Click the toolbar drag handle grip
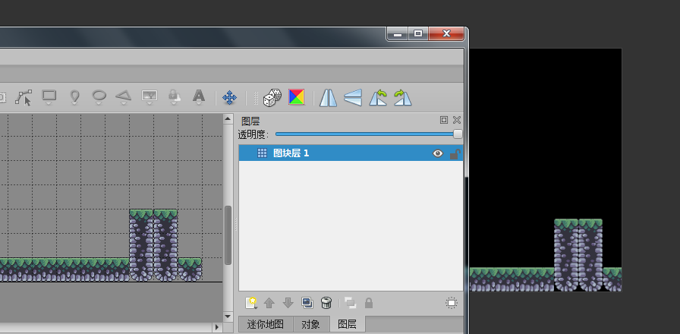This screenshot has width=680, height=334. tap(256, 98)
